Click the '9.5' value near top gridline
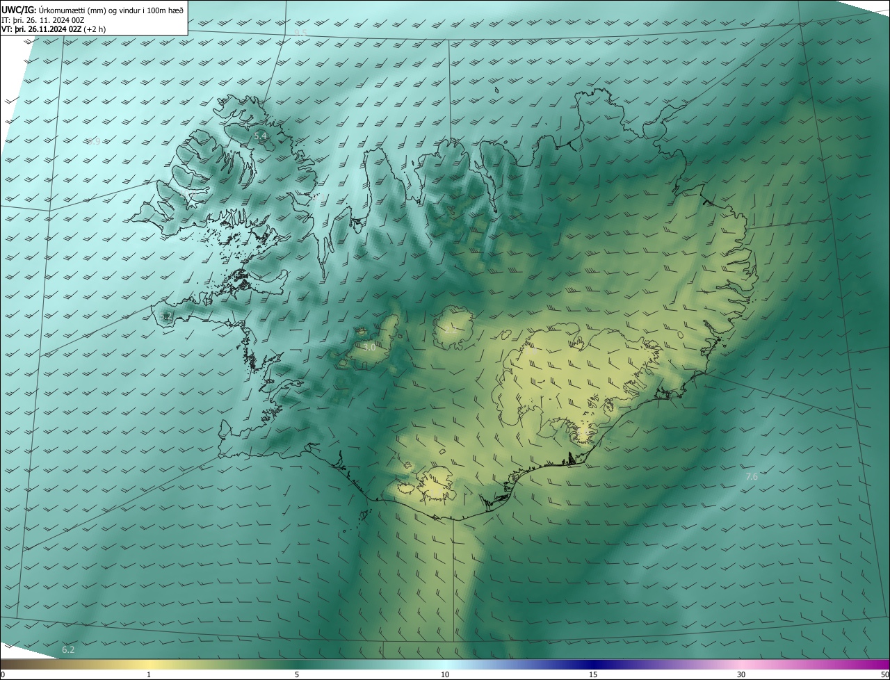The image size is (890, 680). click(x=300, y=33)
